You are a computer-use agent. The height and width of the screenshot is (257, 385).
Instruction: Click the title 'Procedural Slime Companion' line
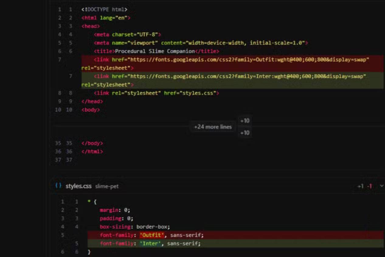156,51
